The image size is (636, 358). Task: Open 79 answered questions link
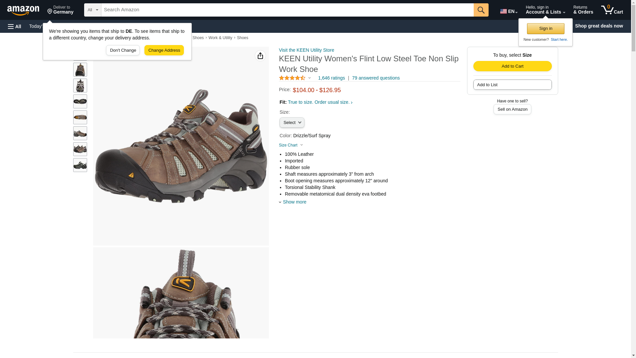tap(376, 78)
